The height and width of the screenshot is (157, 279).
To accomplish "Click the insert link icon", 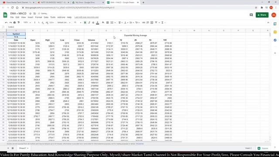I will point(143,23).
